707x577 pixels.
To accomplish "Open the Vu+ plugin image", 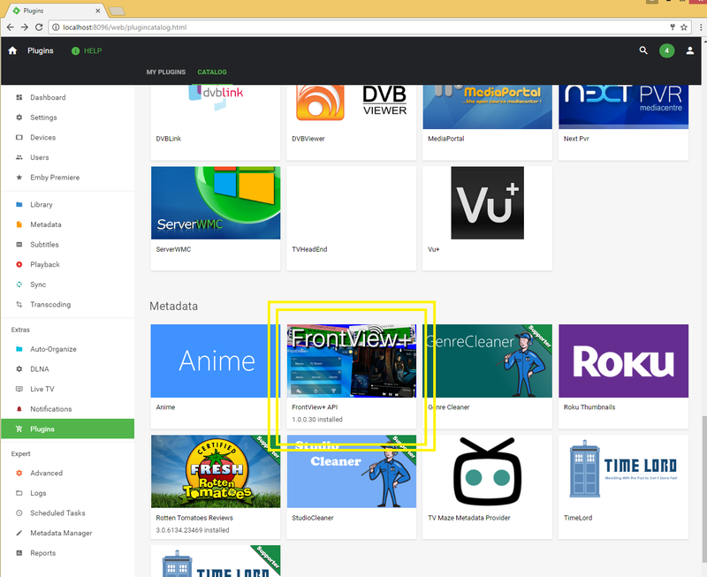I will point(488,203).
